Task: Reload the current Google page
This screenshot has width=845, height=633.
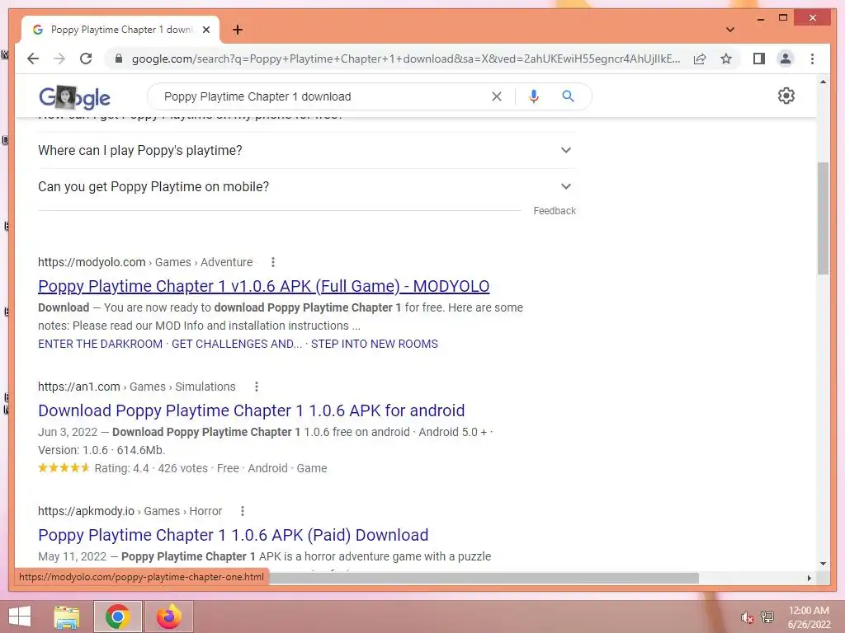Action: 86,59
